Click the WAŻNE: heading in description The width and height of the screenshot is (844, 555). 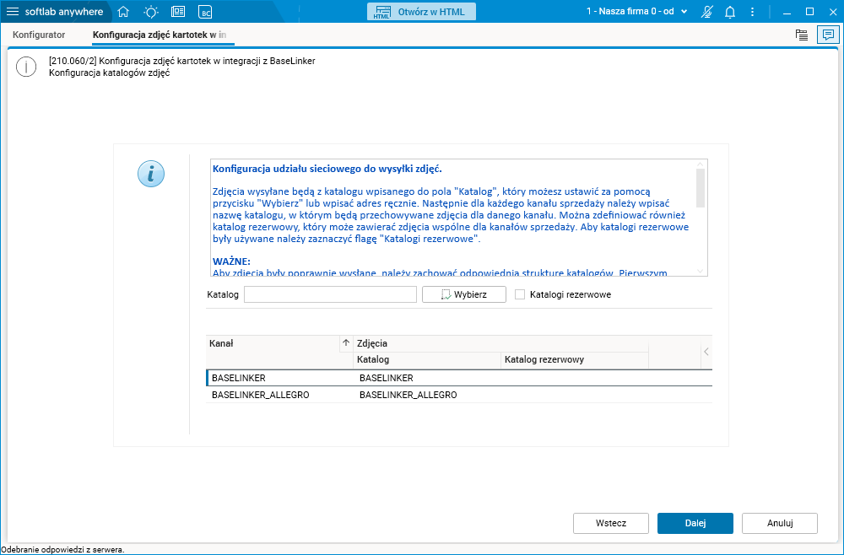pos(231,261)
